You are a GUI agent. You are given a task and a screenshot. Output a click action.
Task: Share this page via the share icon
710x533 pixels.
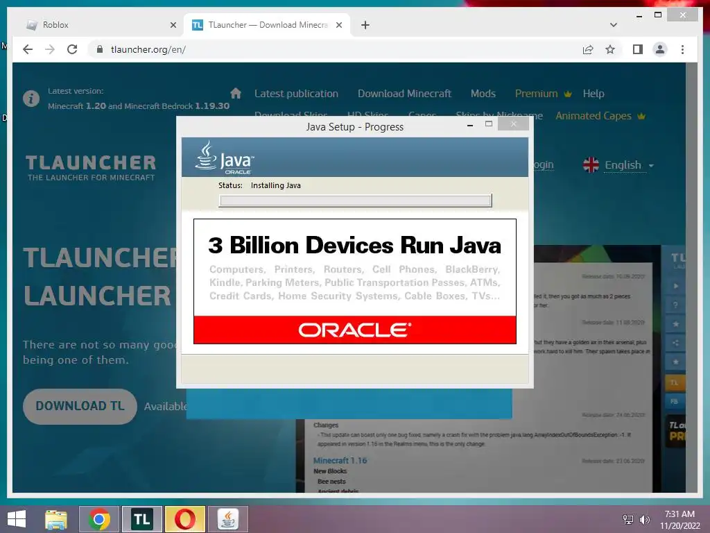[x=588, y=49]
